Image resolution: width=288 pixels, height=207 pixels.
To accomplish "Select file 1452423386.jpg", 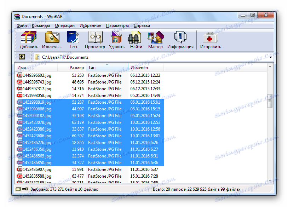I will [37, 129].
